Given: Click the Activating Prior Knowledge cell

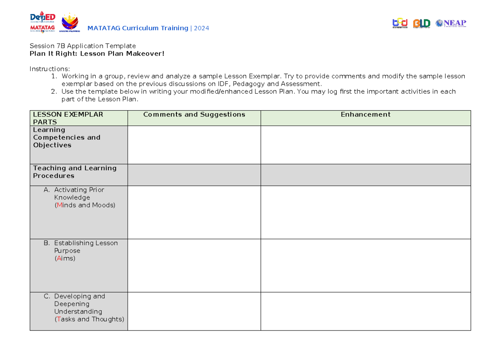Looking at the screenshot, I should tap(79, 211).
